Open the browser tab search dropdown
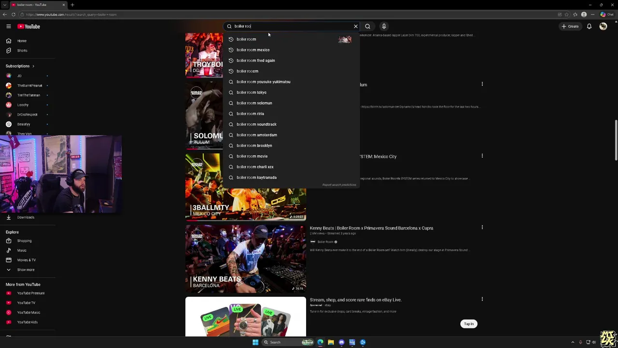 coord(4,5)
